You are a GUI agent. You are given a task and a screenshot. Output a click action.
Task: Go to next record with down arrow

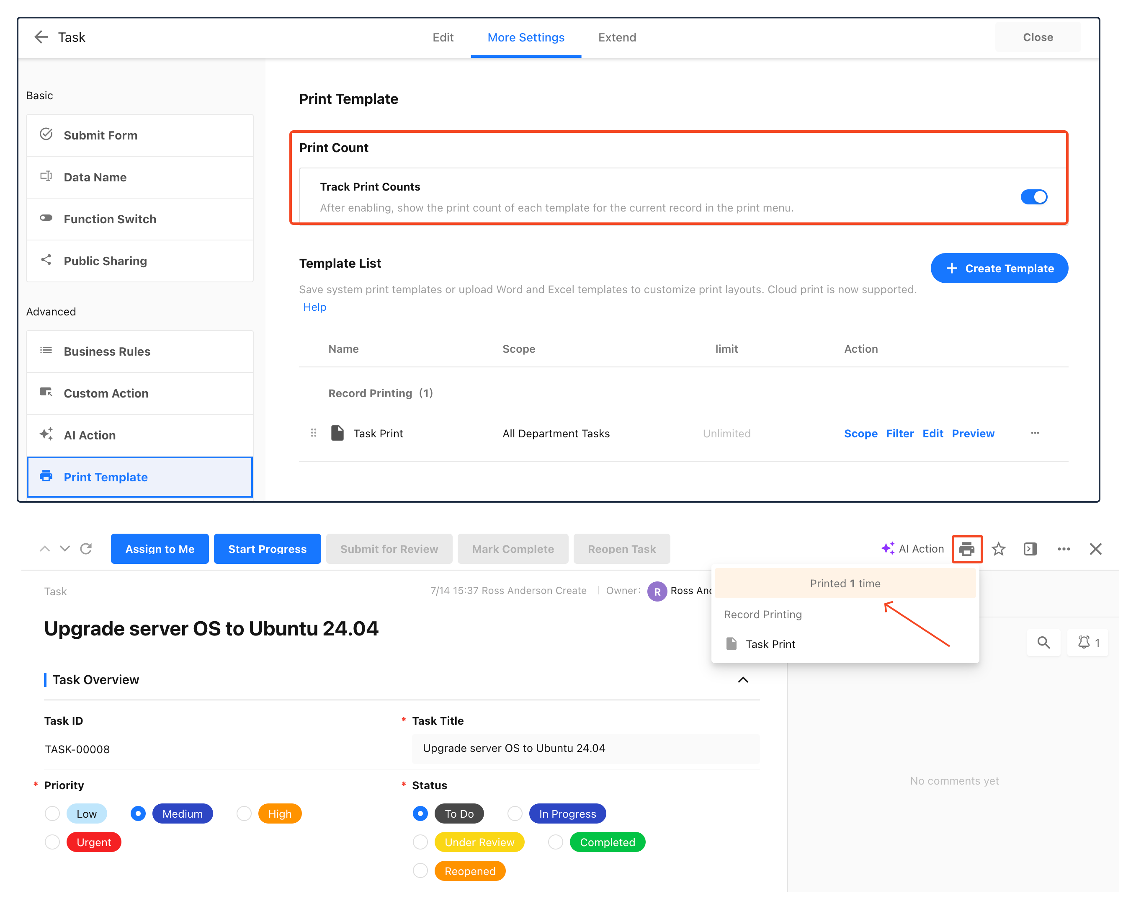pos(65,549)
